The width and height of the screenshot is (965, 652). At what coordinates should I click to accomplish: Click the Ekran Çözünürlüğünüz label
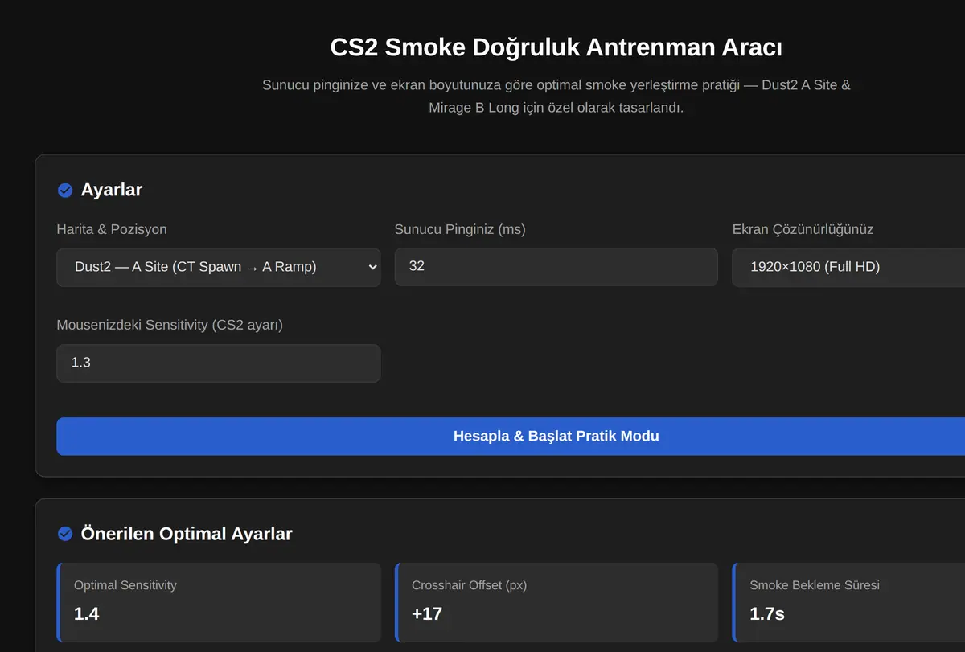(x=803, y=229)
